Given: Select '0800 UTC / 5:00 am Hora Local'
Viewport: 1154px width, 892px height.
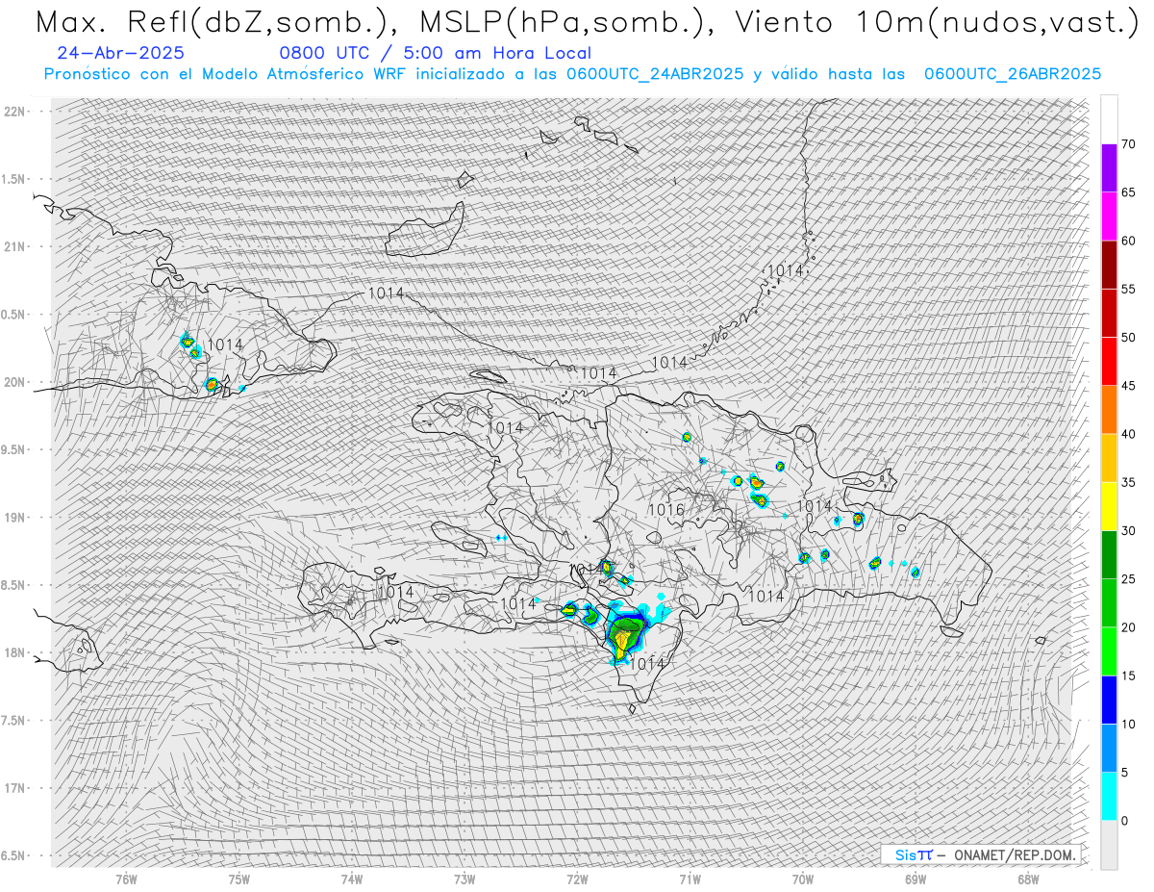Looking at the screenshot, I should 436,54.
